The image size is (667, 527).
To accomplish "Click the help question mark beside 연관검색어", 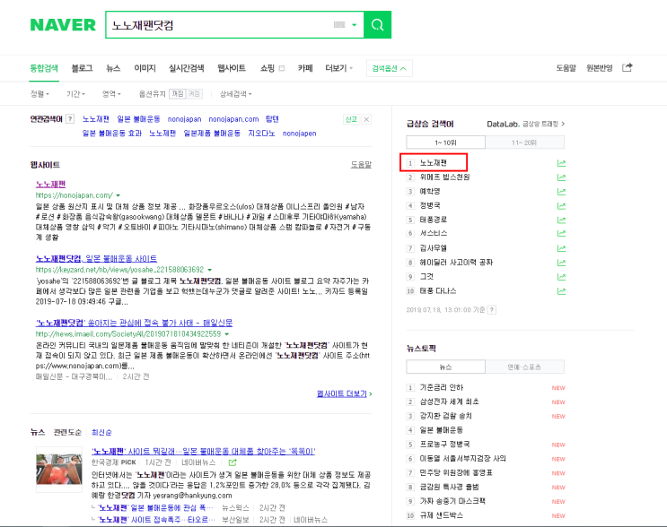I will pyautogui.click(x=71, y=119).
